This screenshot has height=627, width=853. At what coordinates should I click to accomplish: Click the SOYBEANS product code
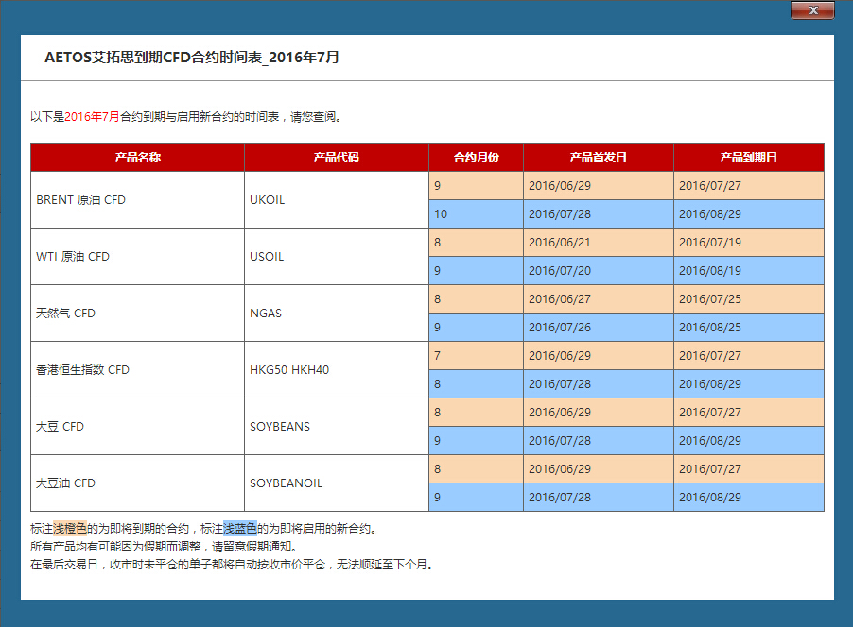click(x=279, y=426)
